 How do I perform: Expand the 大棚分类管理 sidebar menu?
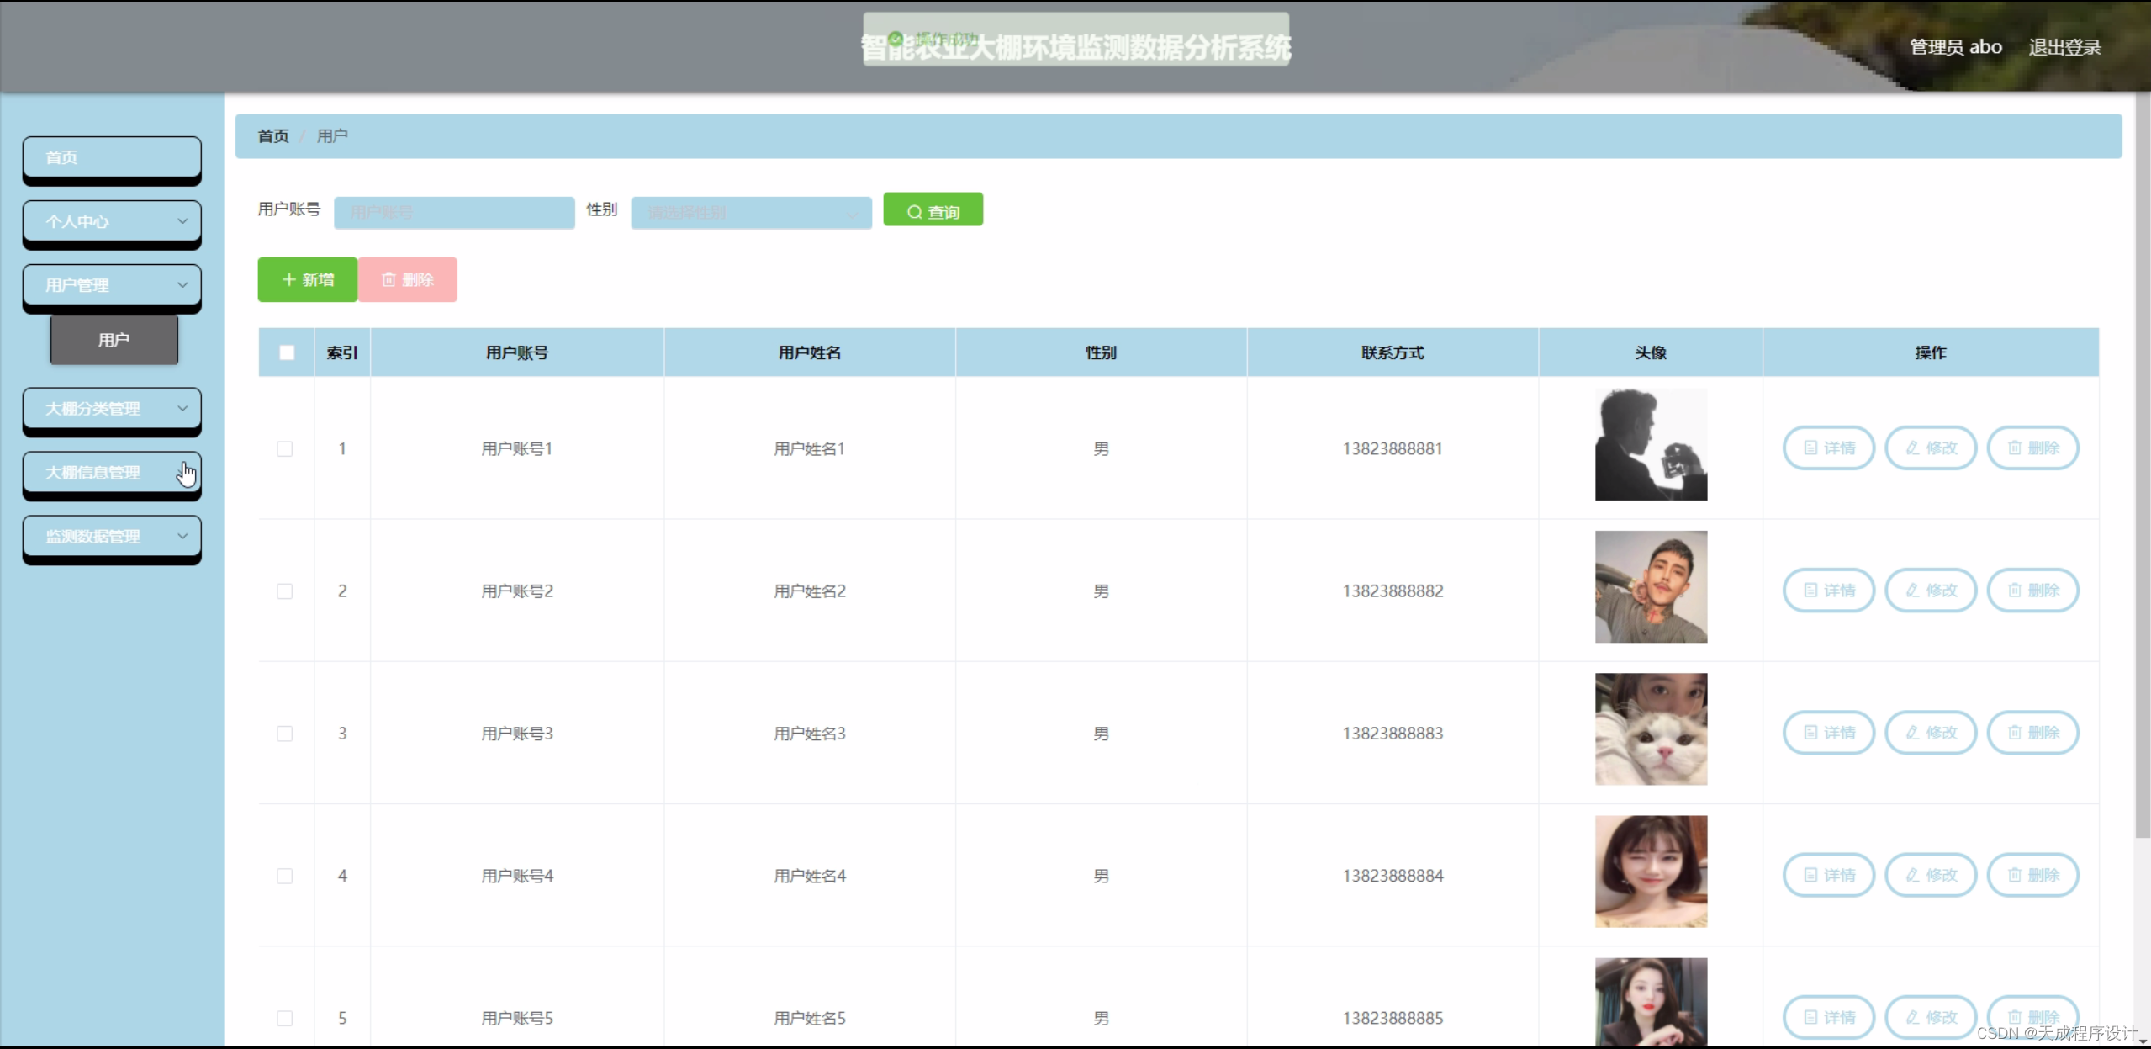coord(112,409)
